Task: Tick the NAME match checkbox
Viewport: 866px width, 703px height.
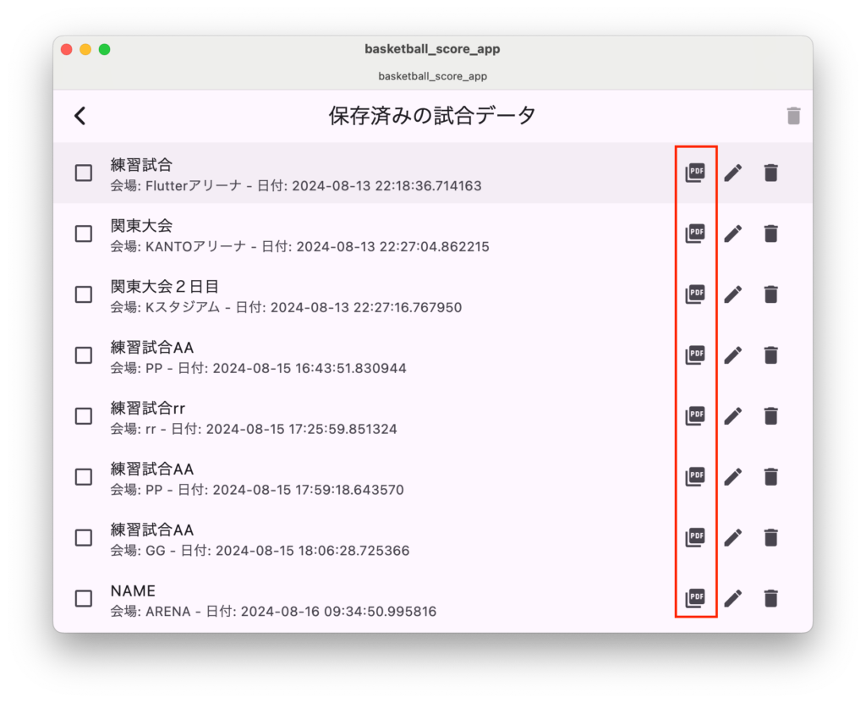Action: [84, 599]
